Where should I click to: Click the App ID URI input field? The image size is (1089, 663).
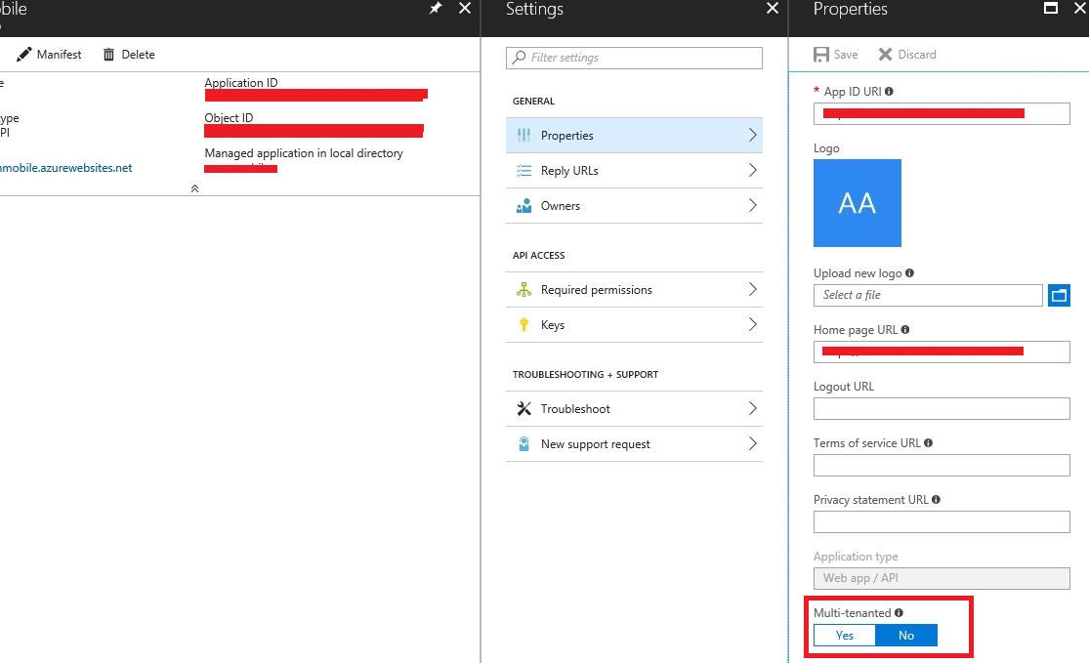pyautogui.click(x=942, y=114)
